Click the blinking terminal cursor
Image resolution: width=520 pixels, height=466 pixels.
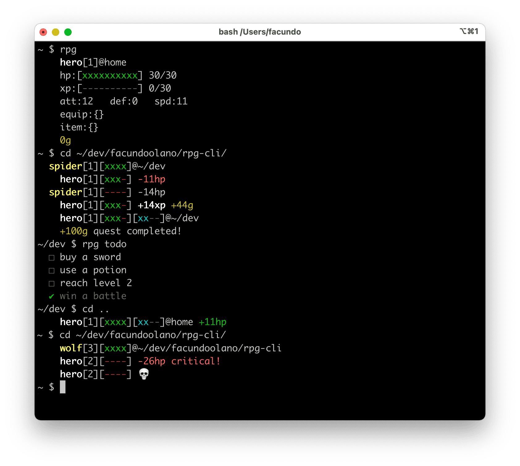(x=63, y=387)
